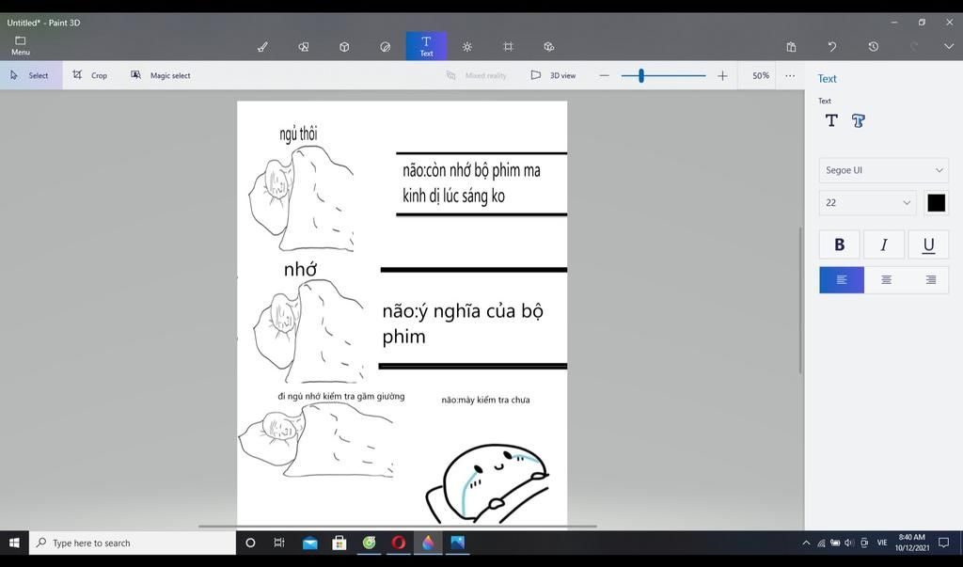The height and width of the screenshot is (567, 963).
Task: Open the Segoe UI font dropdown
Action: [883, 170]
